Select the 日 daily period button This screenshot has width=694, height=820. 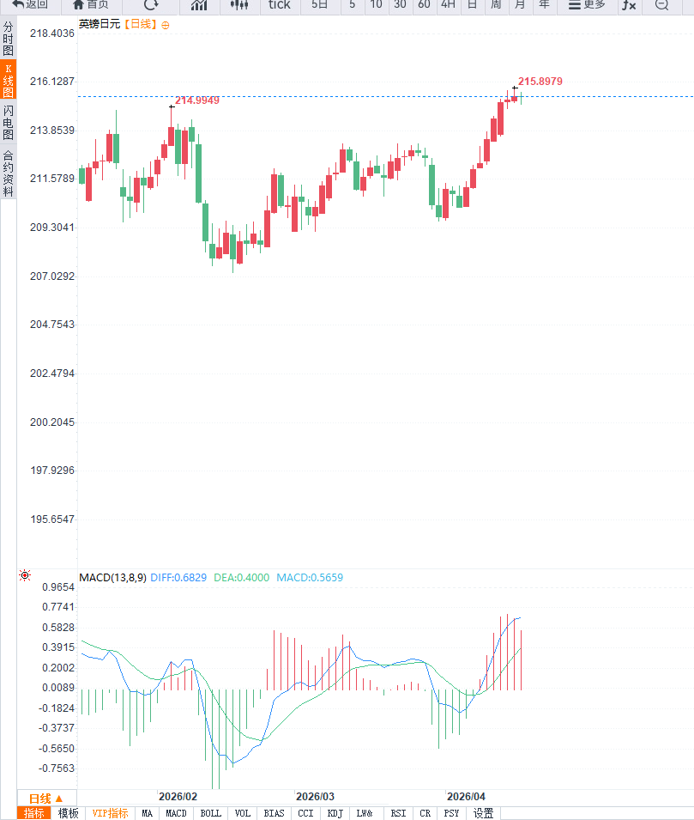(x=472, y=4)
